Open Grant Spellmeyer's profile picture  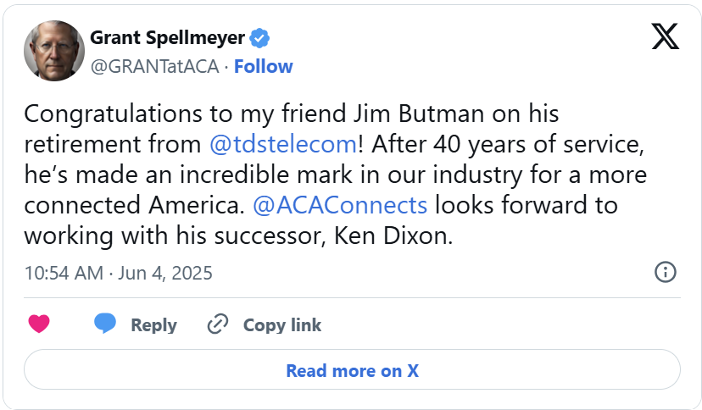(x=54, y=51)
